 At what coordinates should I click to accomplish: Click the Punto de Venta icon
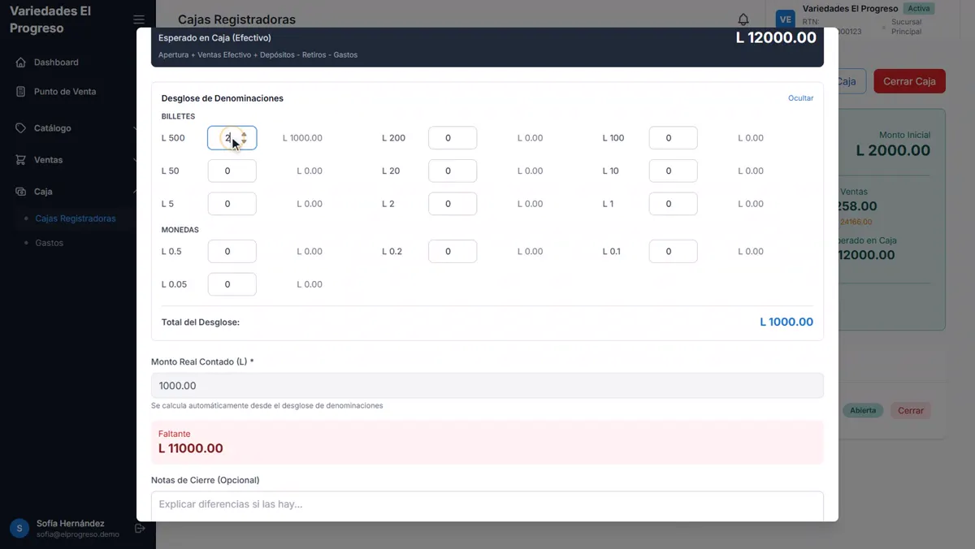[x=21, y=92]
